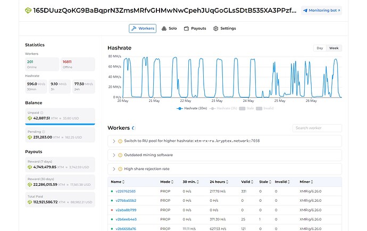Screen dimensions: 367x231
Task: Click the Telegram icon in Monitoring bot button
Action: point(305,11)
